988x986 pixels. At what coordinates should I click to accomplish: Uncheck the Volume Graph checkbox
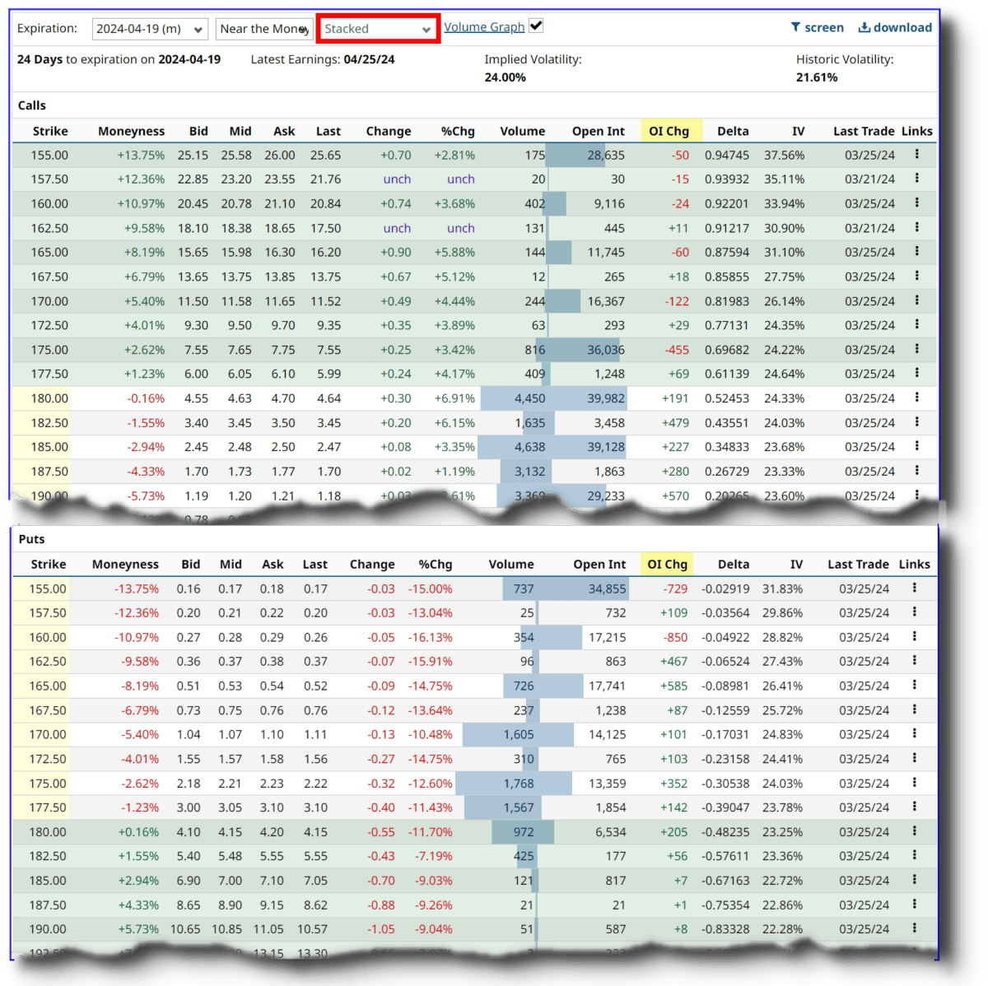(x=536, y=25)
